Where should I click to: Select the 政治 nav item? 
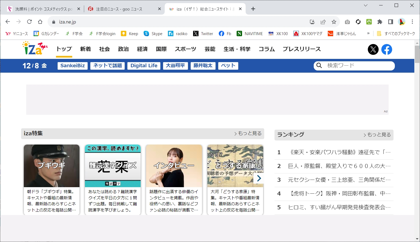[123, 49]
